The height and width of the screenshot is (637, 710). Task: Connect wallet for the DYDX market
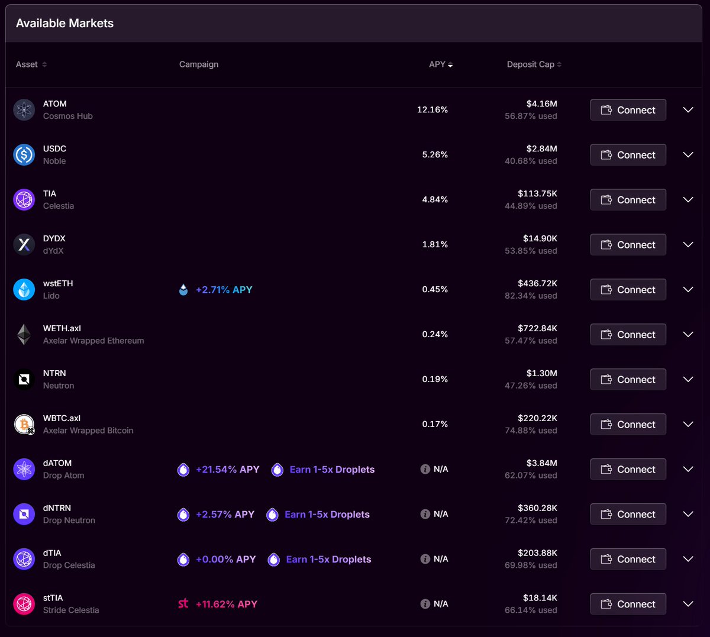tap(628, 245)
